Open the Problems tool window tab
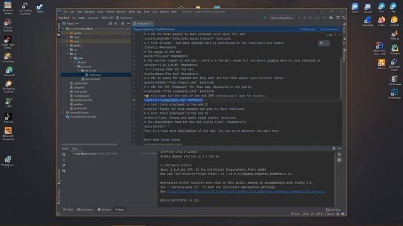The image size is (403, 226). (x=86, y=210)
